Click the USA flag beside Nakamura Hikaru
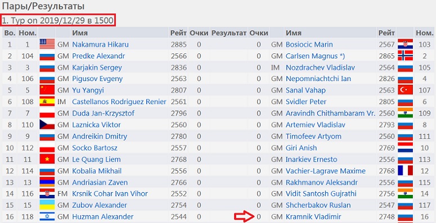This screenshot has width=436, height=223. (x=47, y=44)
